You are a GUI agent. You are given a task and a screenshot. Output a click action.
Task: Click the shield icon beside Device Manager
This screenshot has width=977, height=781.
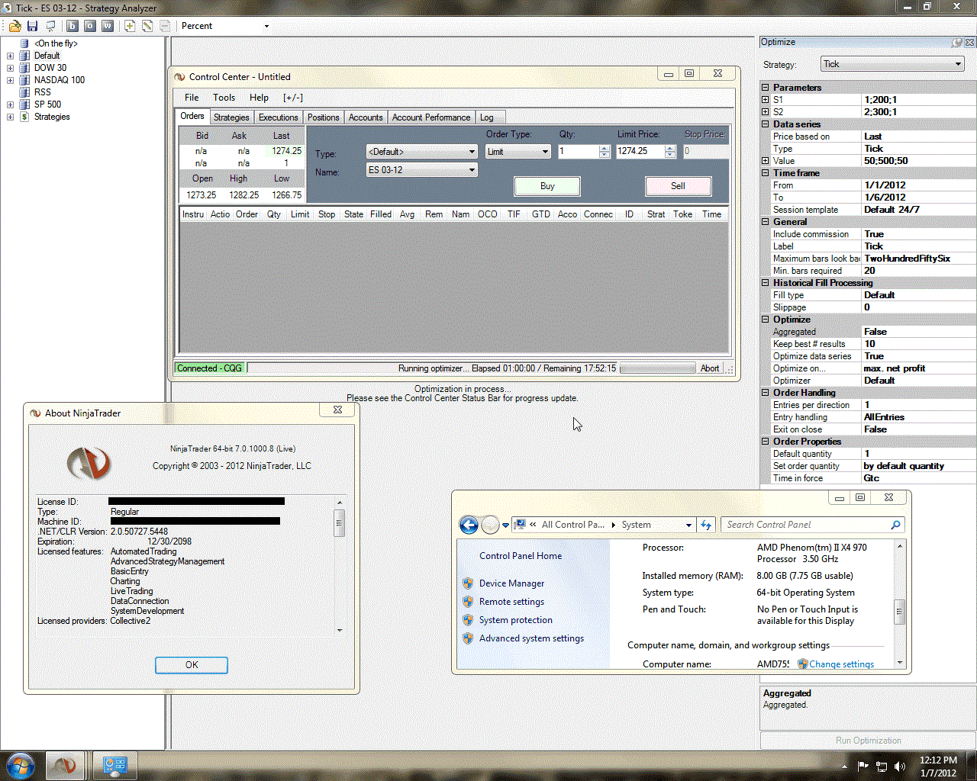468,583
